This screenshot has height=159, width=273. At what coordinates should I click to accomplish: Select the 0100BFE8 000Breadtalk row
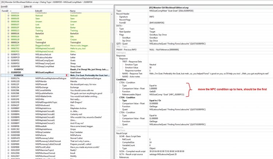(55, 126)
